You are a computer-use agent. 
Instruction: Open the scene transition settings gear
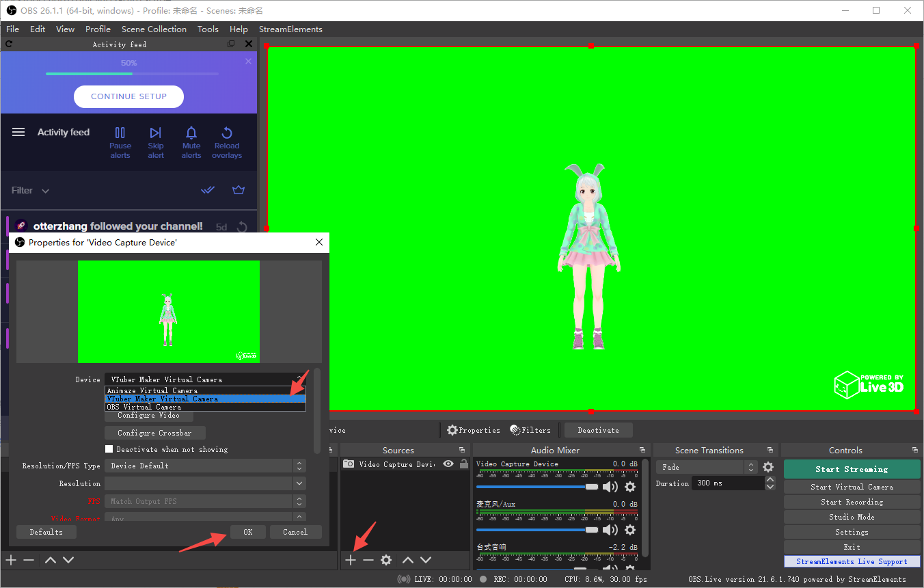click(x=768, y=467)
